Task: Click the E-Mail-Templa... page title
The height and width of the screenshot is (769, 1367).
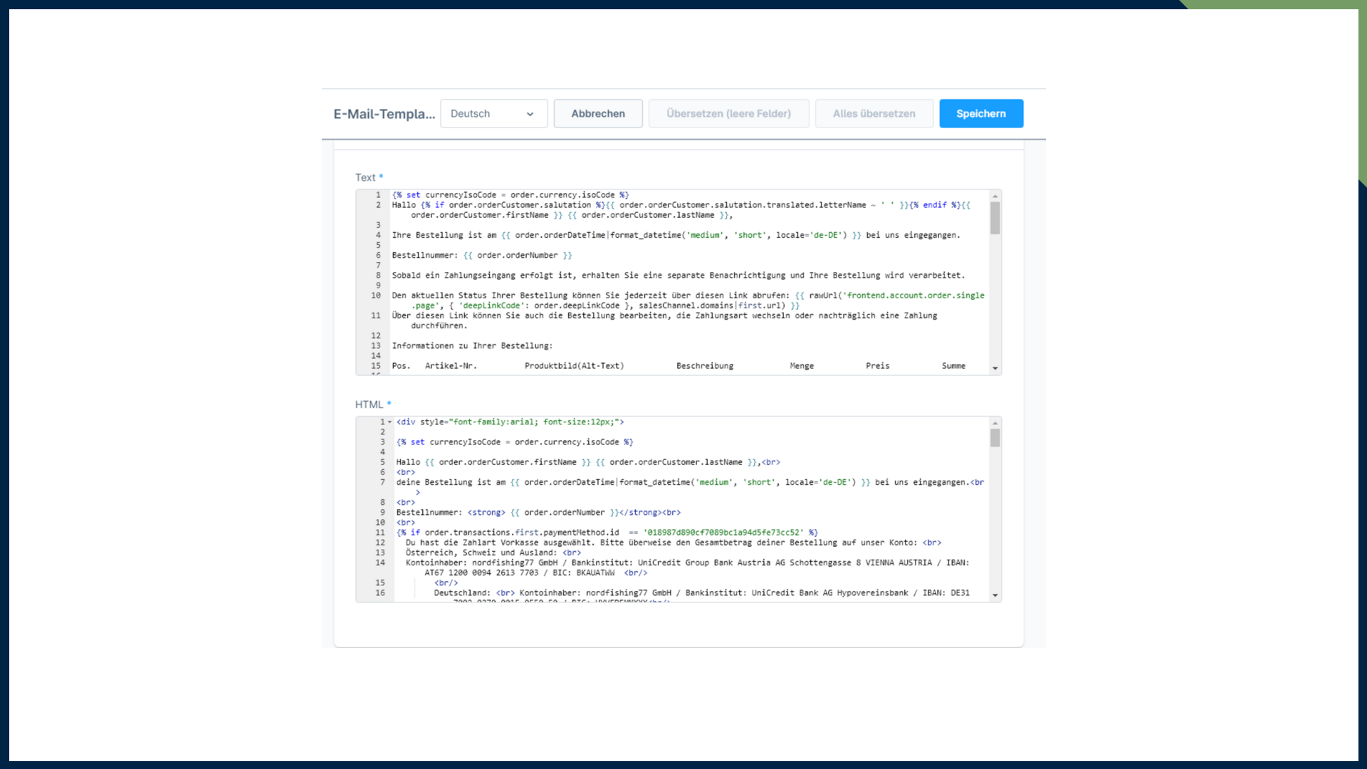Action: pyautogui.click(x=384, y=114)
